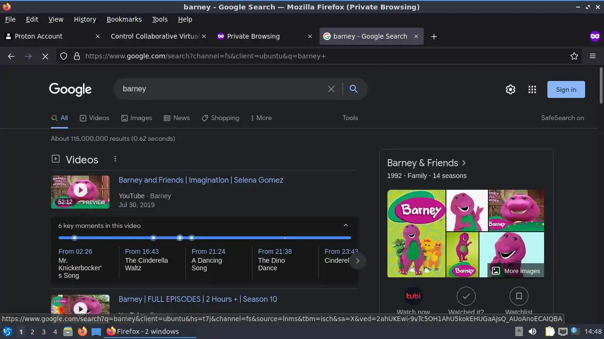Mark Barney & Friends as watched
The image size is (604, 339).
click(466, 296)
